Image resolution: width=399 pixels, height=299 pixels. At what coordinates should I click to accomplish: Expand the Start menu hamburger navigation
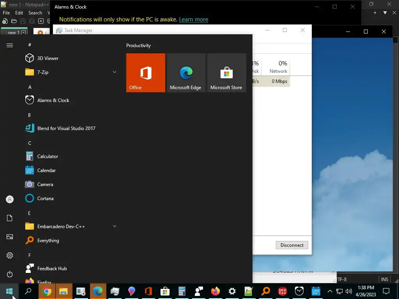pyautogui.click(x=10, y=45)
